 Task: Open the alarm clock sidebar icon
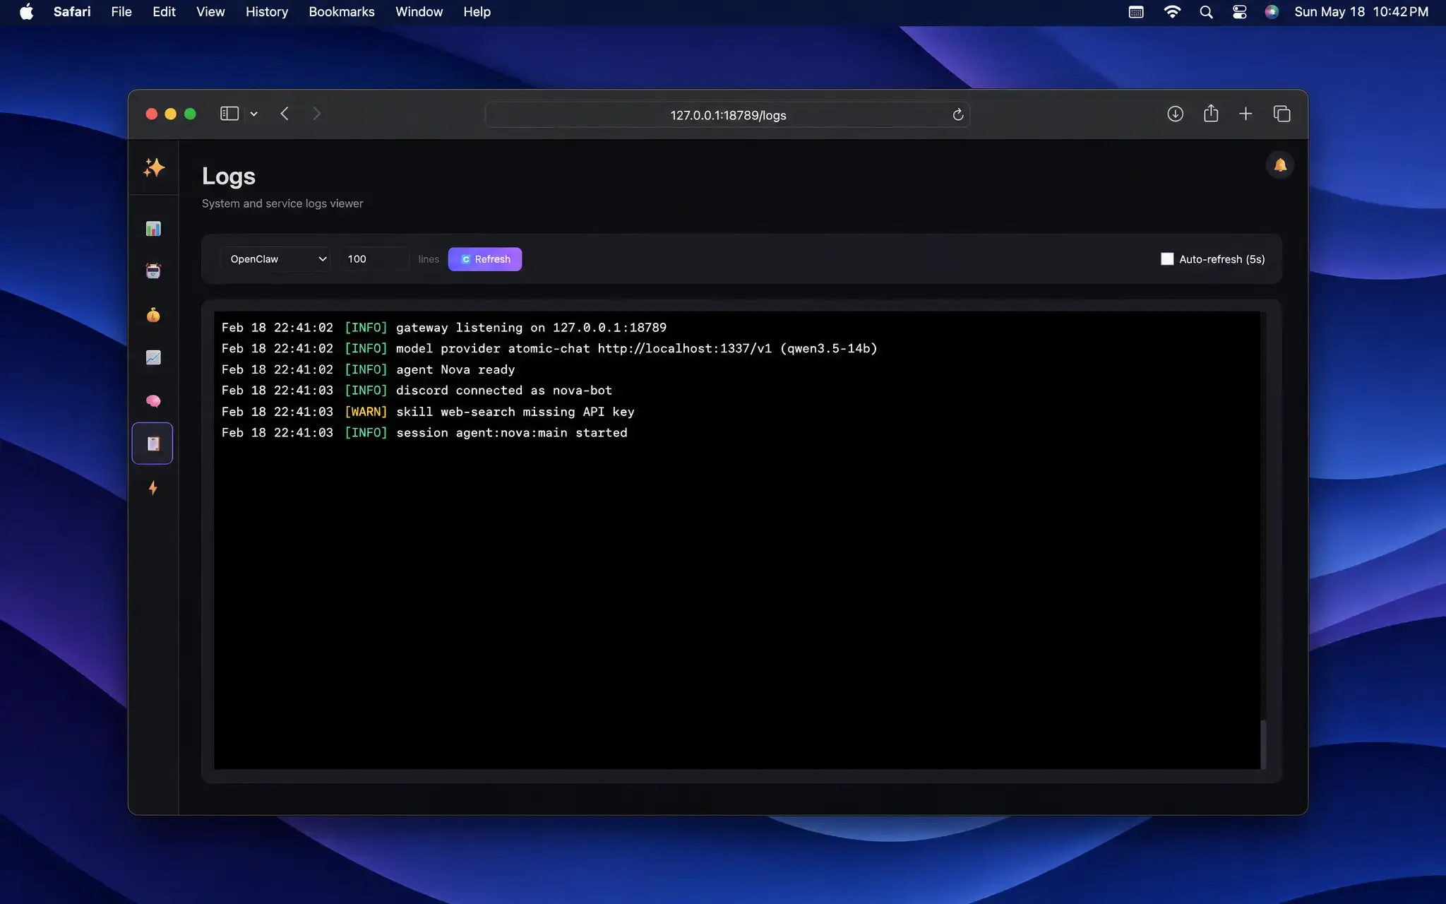(153, 271)
